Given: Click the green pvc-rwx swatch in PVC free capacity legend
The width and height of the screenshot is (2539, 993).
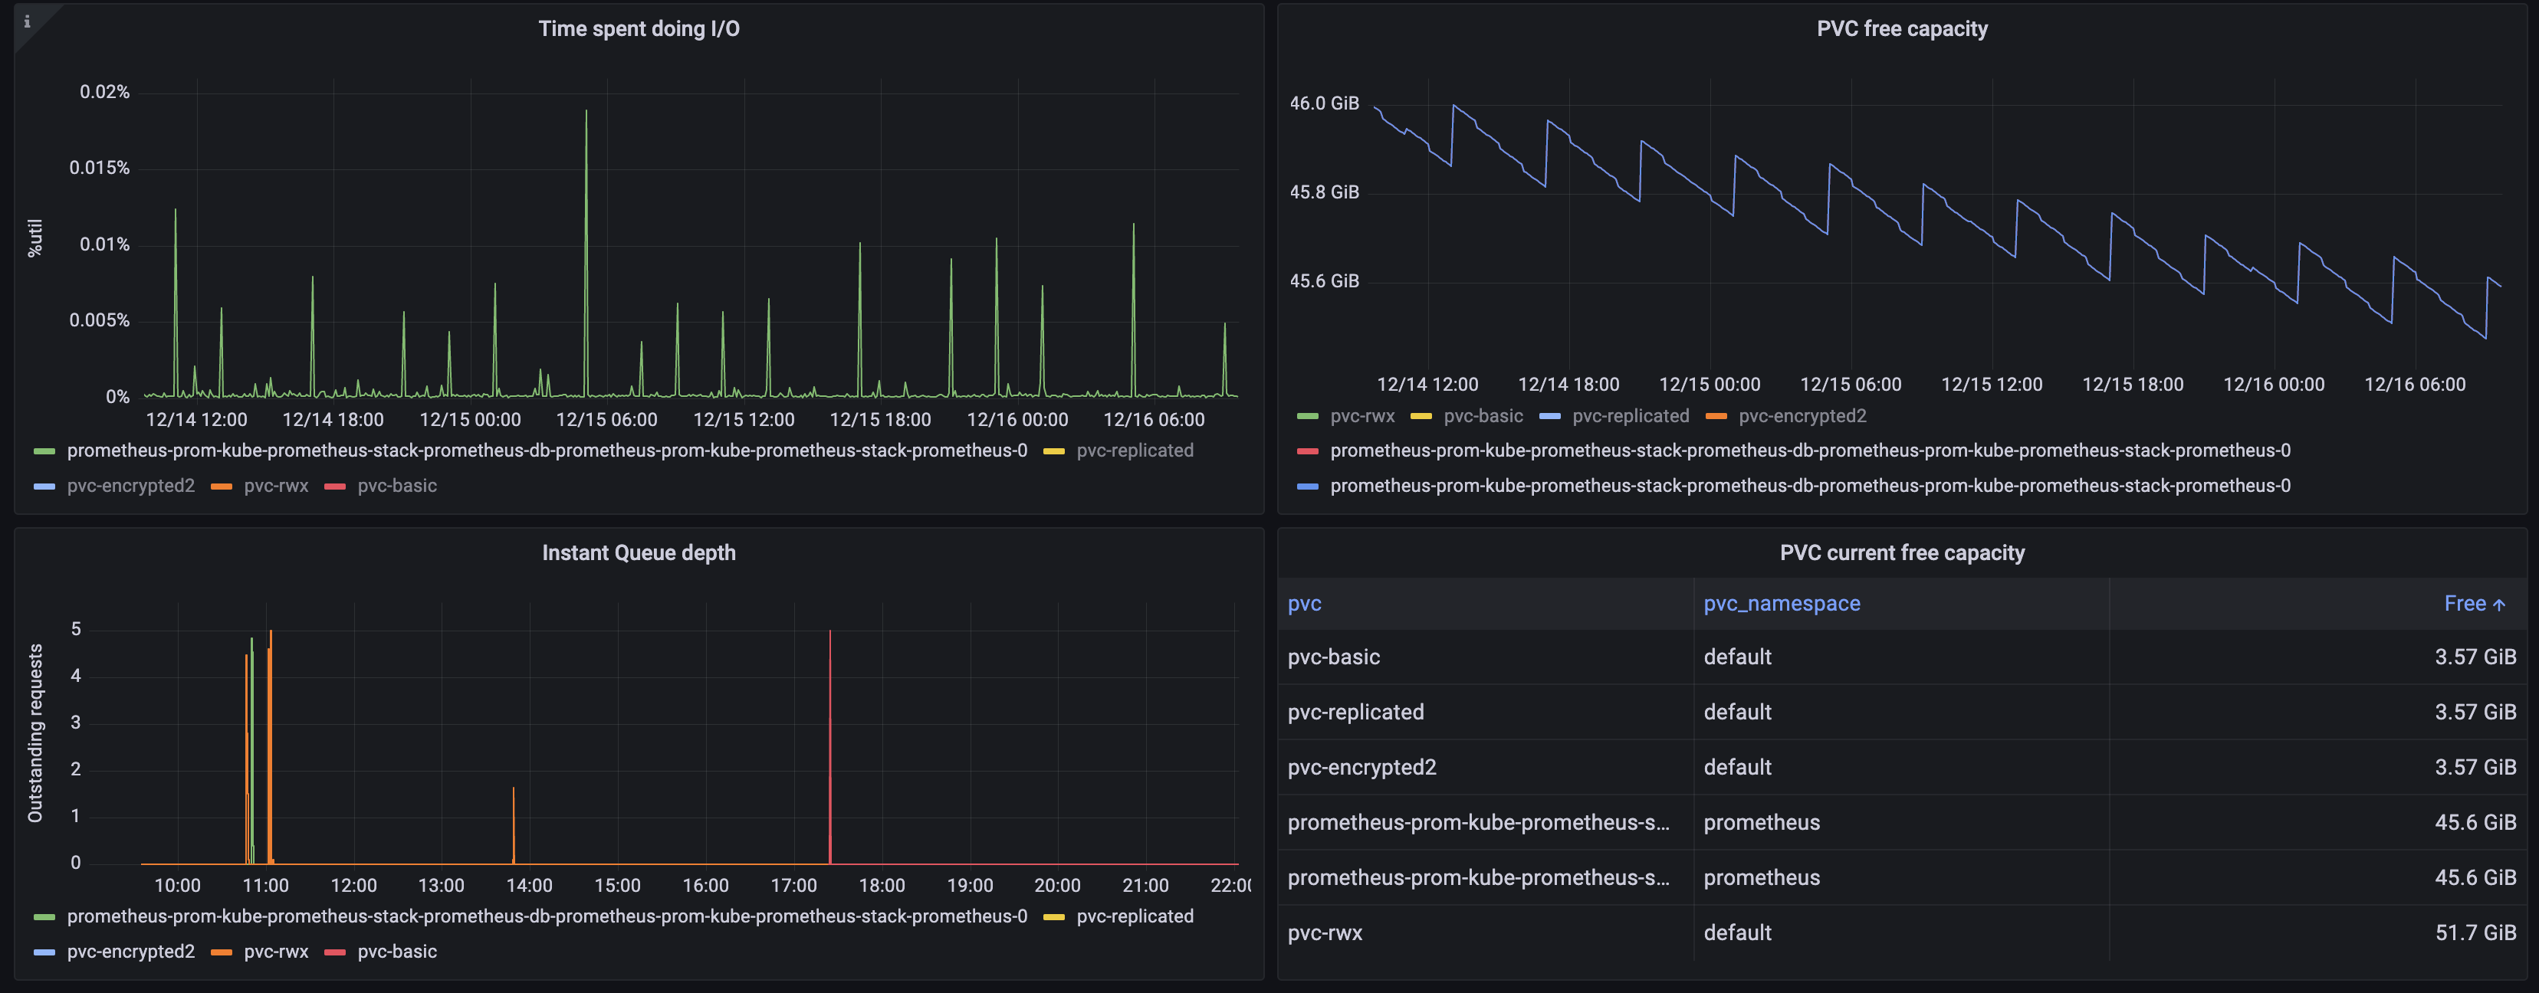Looking at the screenshot, I should point(1307,417).
